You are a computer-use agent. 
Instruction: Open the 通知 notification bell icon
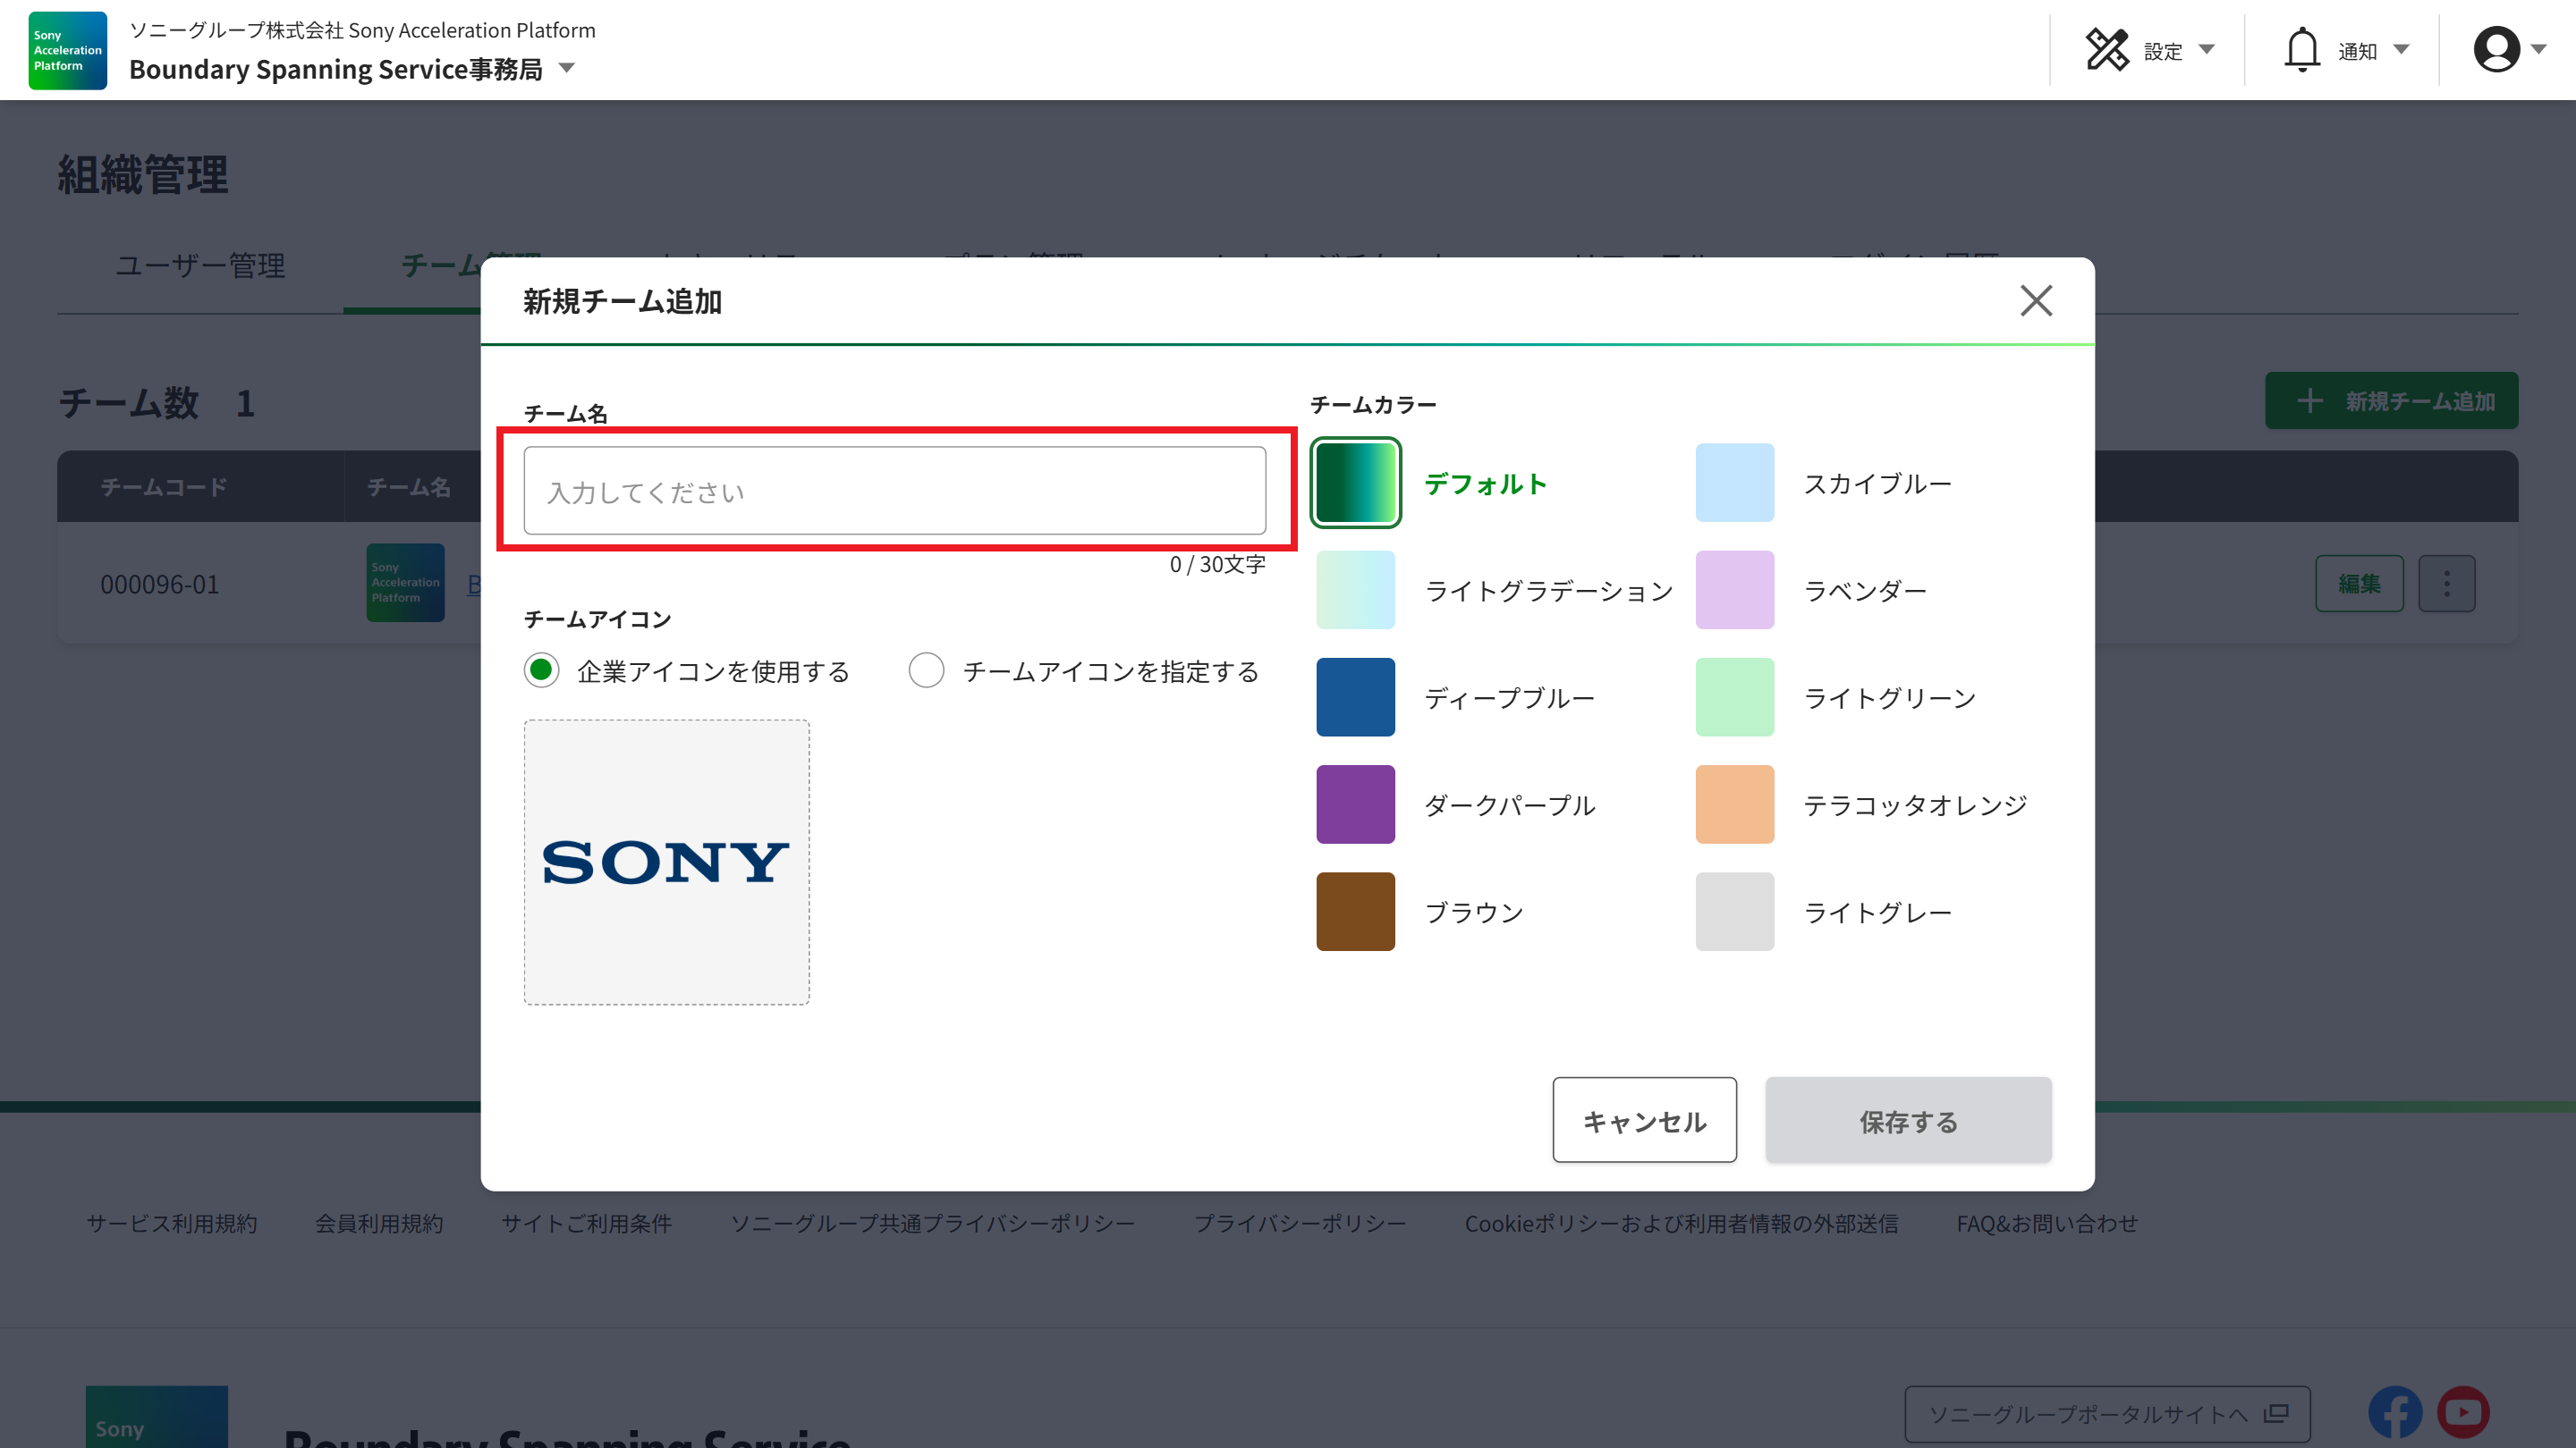[x=2302, y=49]
